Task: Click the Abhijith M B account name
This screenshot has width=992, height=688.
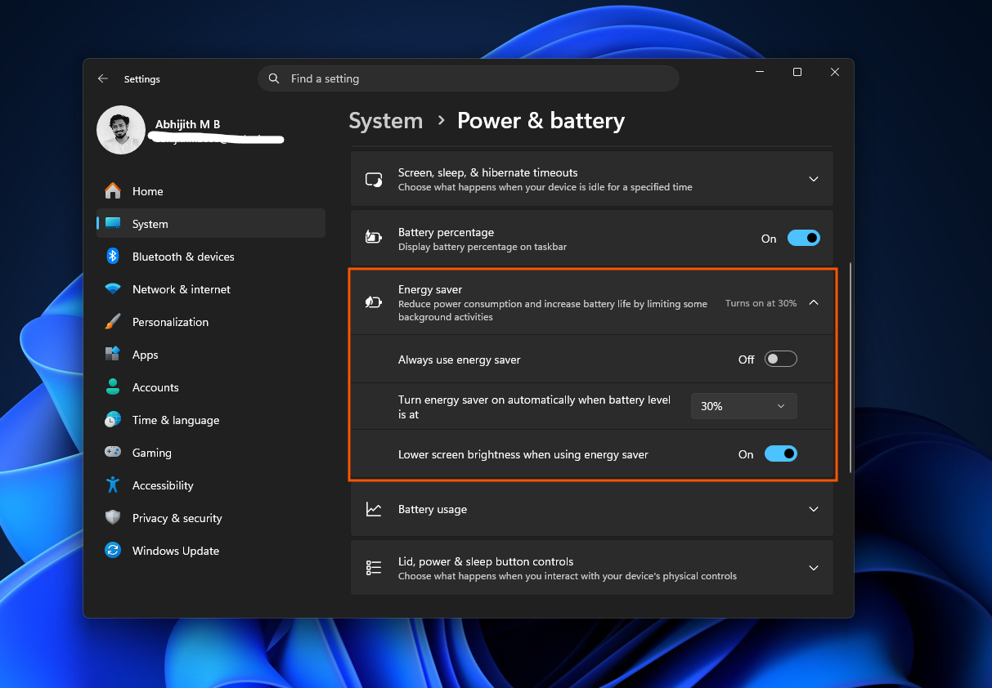Action: [x=187, y=124]
